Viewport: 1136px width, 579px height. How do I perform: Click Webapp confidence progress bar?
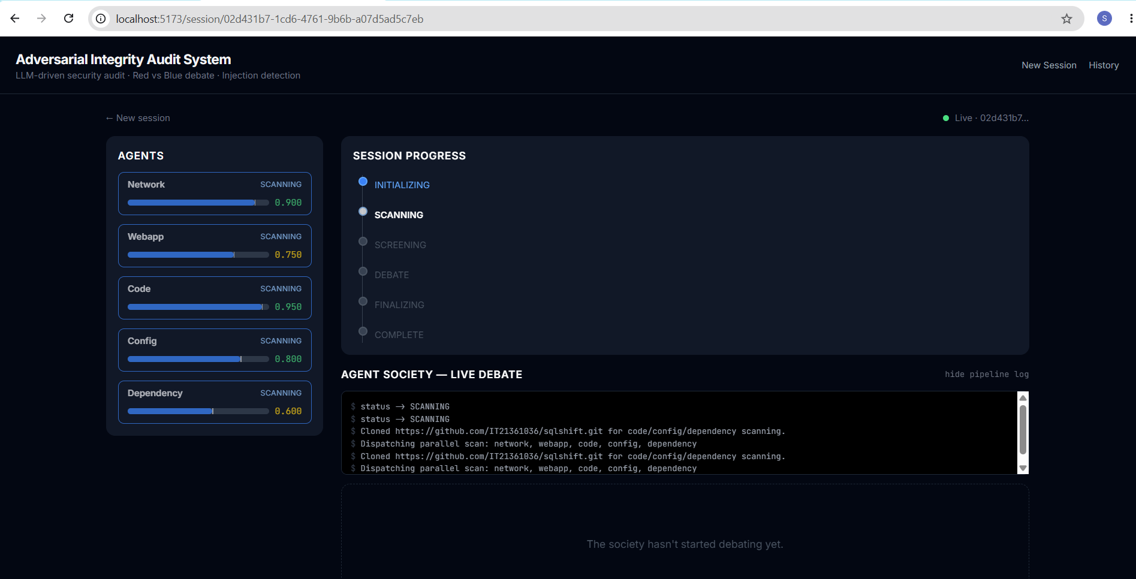point(198,255)
